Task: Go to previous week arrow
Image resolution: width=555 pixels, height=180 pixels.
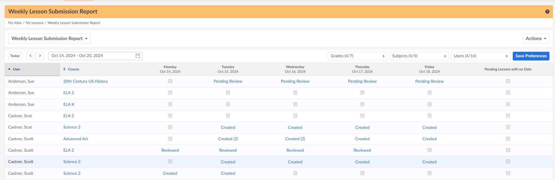Action: point(31,56)
